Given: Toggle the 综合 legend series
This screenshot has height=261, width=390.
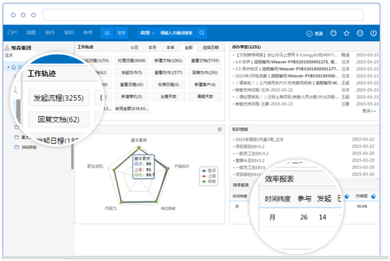Looking at the screenshot, I should tap(209, 181).
